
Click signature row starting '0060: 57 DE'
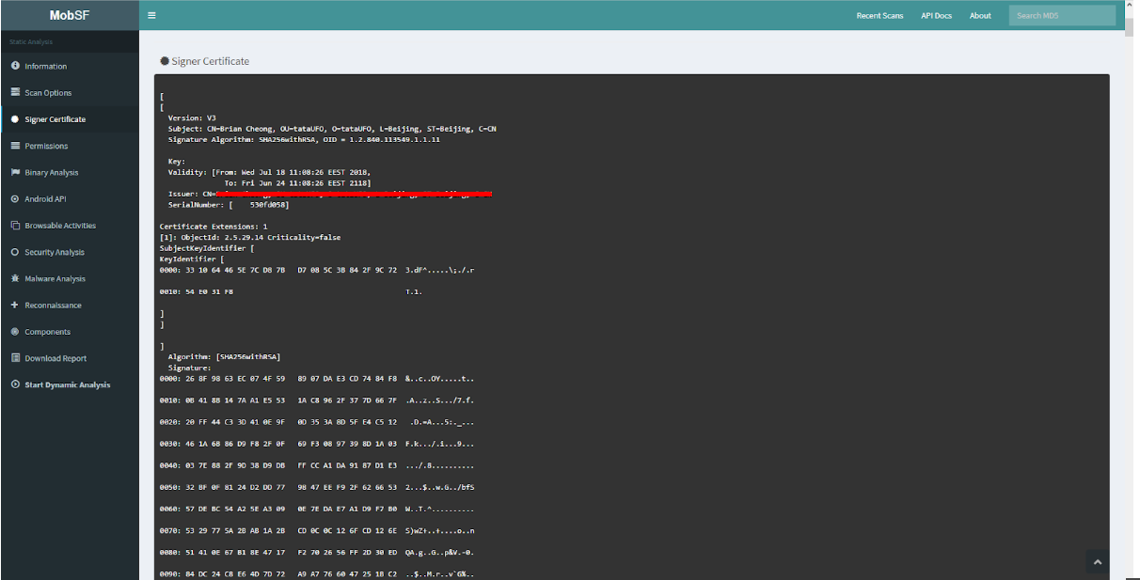click(x=317, y=508)
